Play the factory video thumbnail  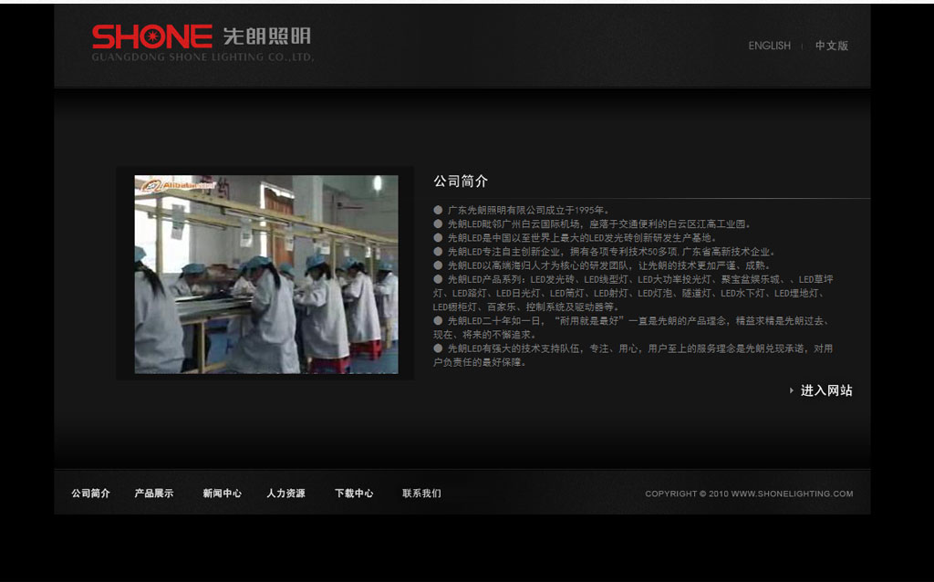[266, 275]
